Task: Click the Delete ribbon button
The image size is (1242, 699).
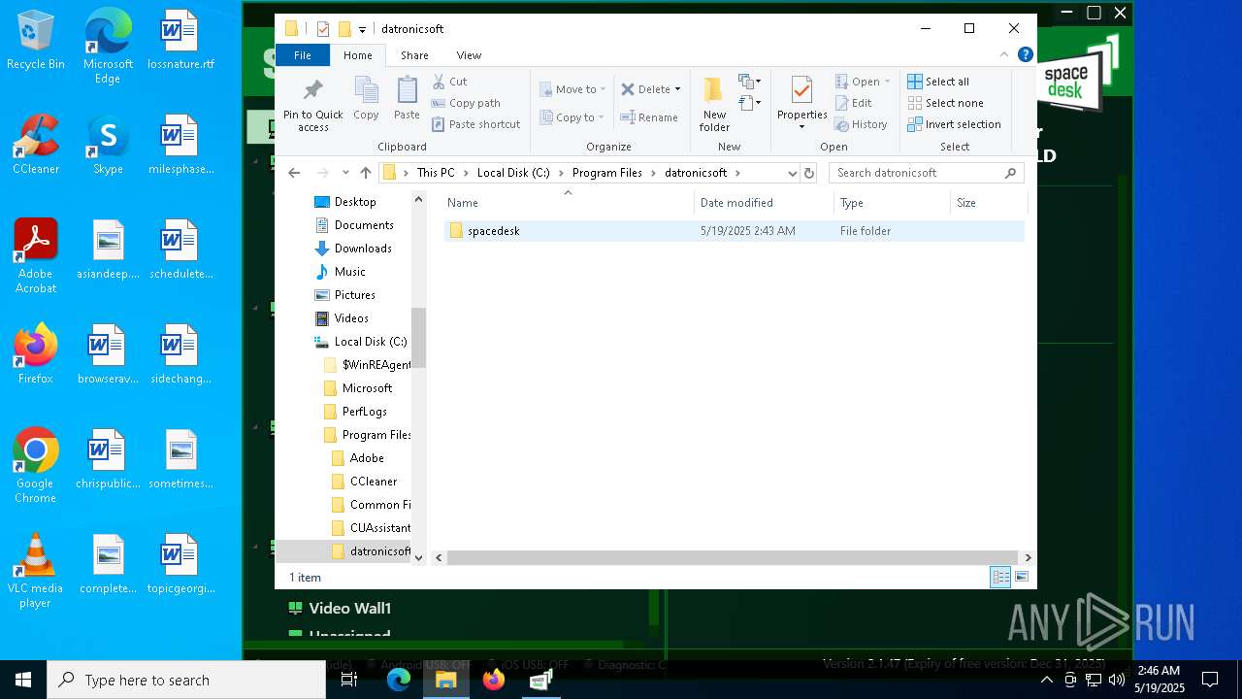Action: (x=645, y=89)
